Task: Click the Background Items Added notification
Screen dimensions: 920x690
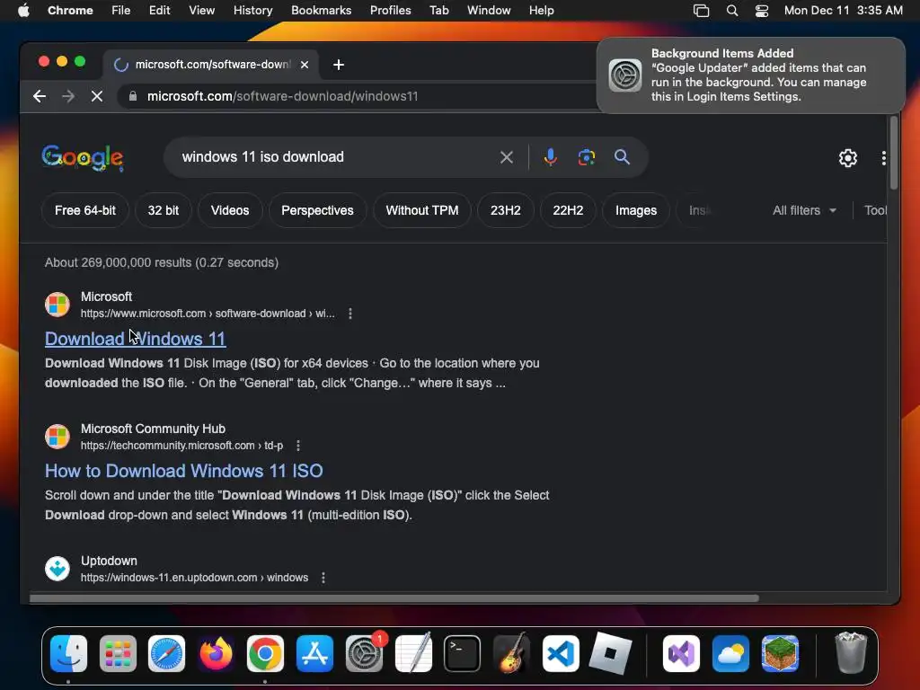Action: click(x=751, y=75)
